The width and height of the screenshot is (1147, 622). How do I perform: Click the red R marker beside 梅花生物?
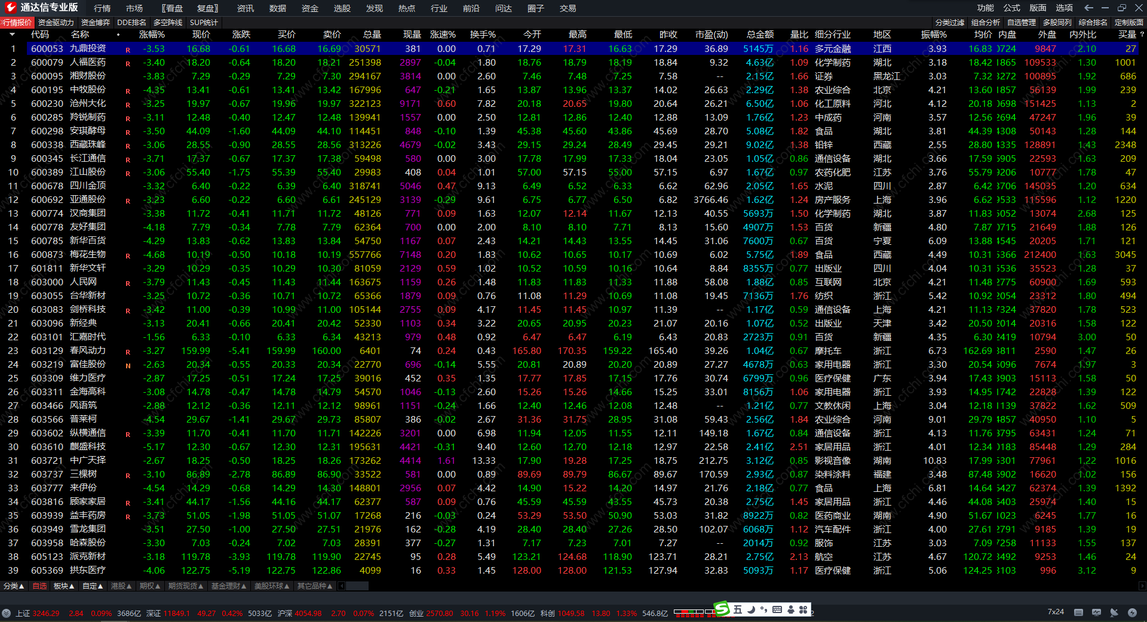click(128, 255)
